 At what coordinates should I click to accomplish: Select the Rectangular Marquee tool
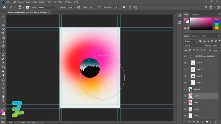(x=3, y=21)
